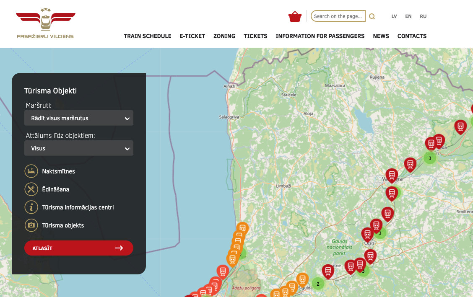Click the train station marker near Cēsis
473x297 pixels.
coord(367,233)
